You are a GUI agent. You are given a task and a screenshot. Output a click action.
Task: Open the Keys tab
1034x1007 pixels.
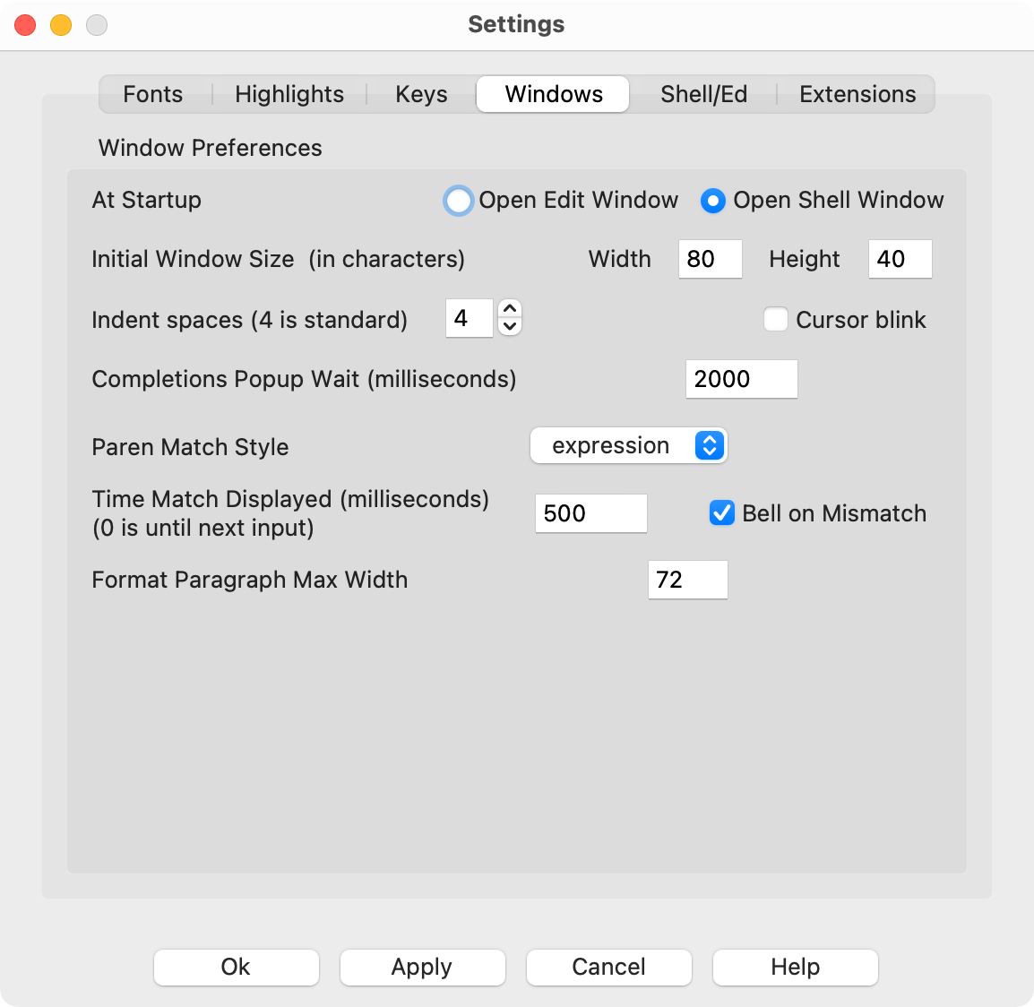click(x=421, y=94)
